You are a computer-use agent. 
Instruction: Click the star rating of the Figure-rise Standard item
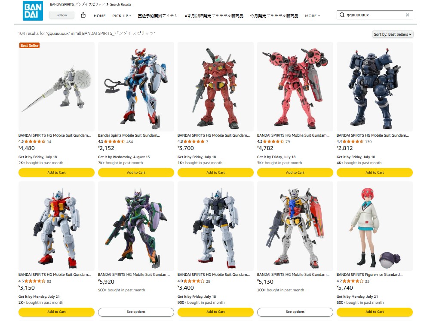tap(353, 281)
